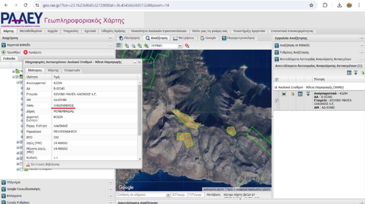Bookmark this page with the star icon

coord(311,5)
